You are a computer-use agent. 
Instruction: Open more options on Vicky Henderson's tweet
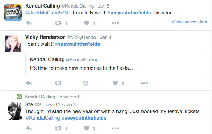[x=144, y=83]
